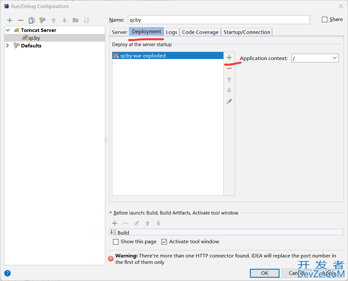Remove the selected configuration with the red minus
Image resolution: width=348 pixels, height=281 pixels.
[x=21, y=20]
